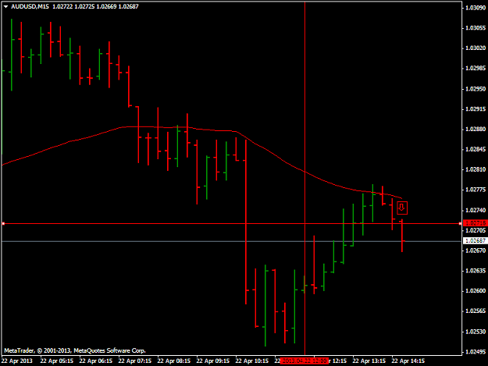
Task: Click the 1.03090 price scale label
Action: pyautogui.click(x=476, y=8)
